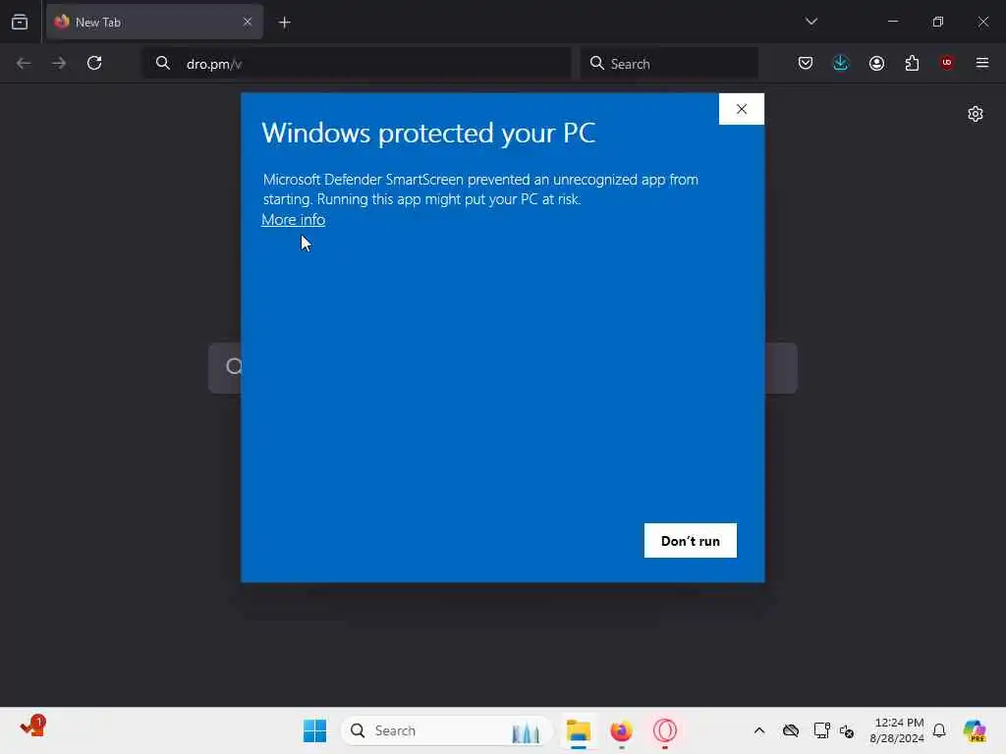Show the Firefox Downloads panel

pos(841,63)
